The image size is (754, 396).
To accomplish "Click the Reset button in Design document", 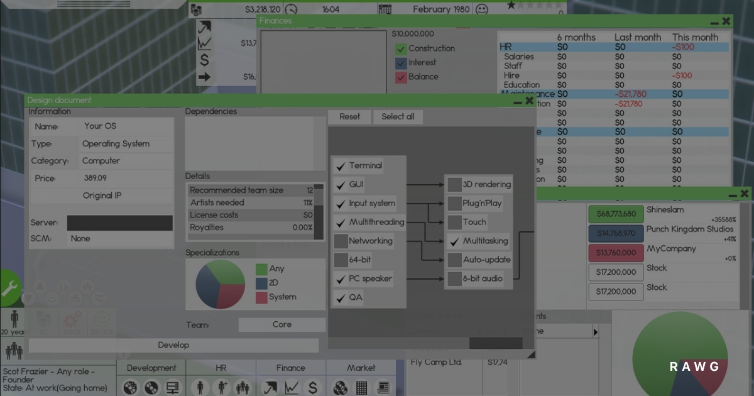I will pos(350,117).
